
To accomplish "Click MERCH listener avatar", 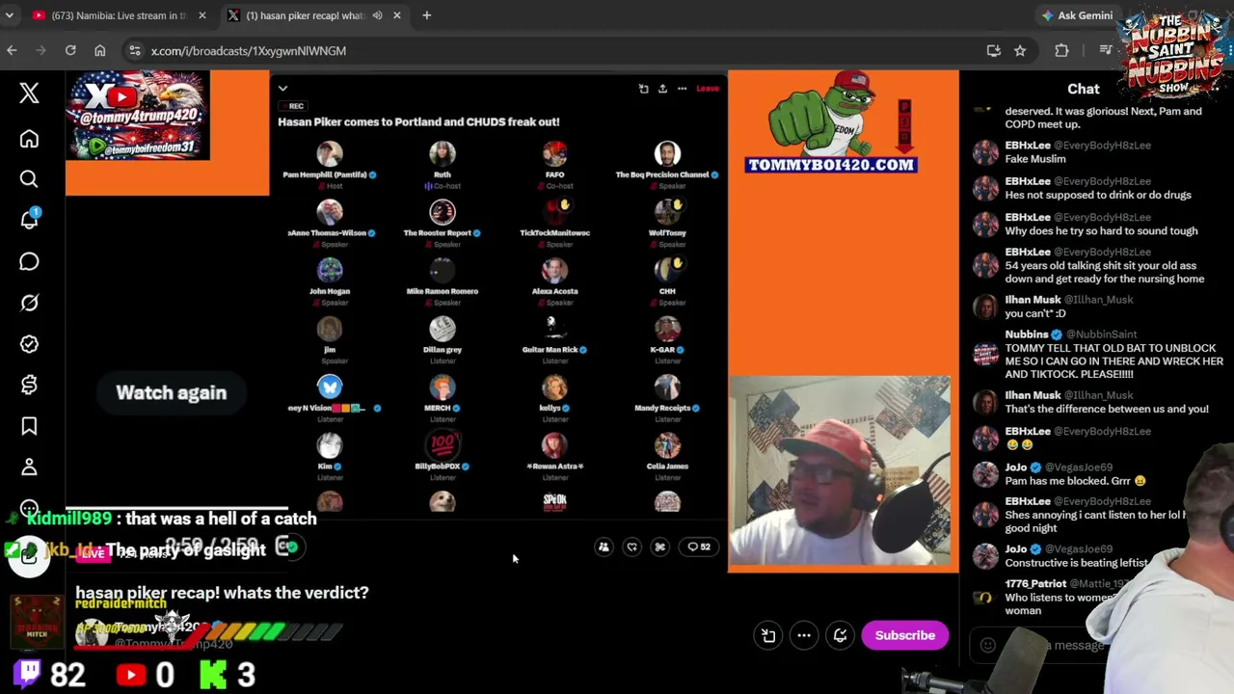I will point(443,387).
